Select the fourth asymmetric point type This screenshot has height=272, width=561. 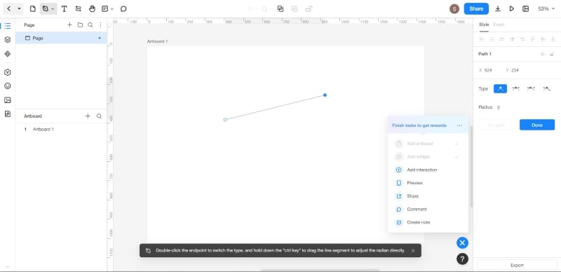tap(546, 89)
